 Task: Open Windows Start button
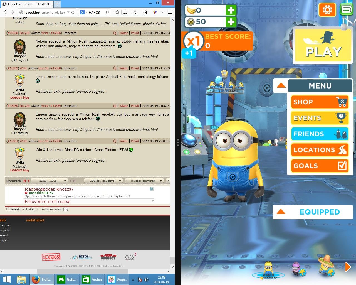coord(6,279)
